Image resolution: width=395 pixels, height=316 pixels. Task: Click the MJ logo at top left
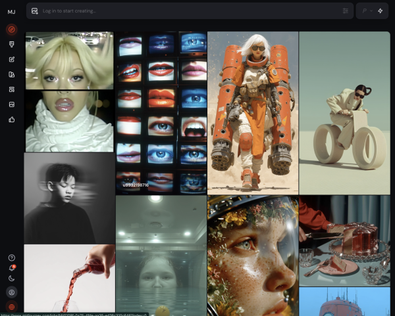pos(11,11)
